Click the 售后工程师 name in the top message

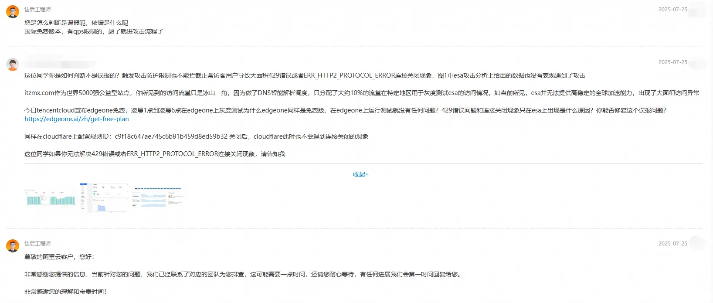click(37, 10)
